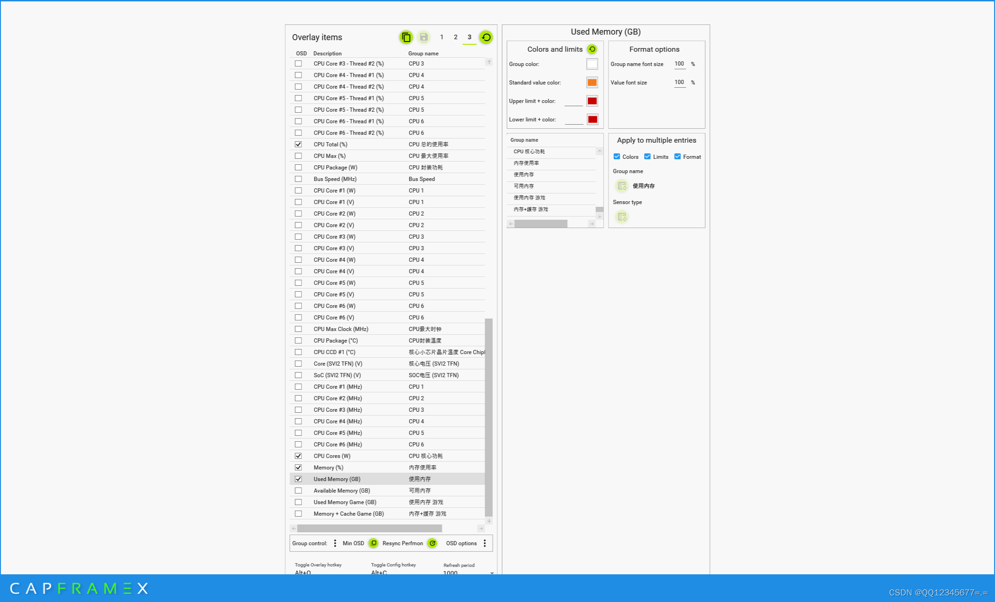The height and width of the screenshot is (602, 995).
Task: Toggle the Limits apply checkbox
Action: [x=647, y=157]
